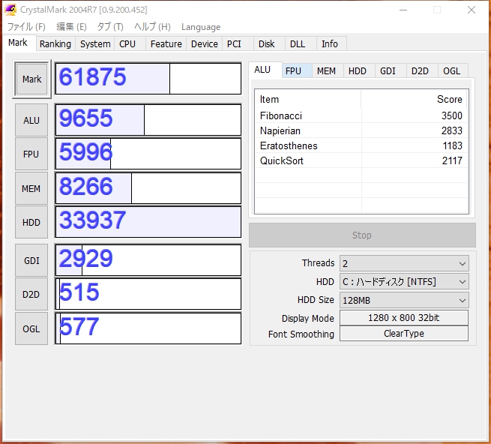Select the FPU results tab
491x444 pixels.
click(x=293, y=70)
